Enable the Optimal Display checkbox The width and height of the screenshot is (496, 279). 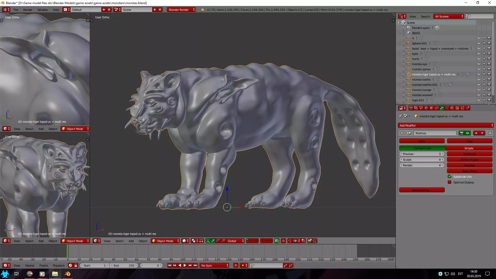pos(450,182)
